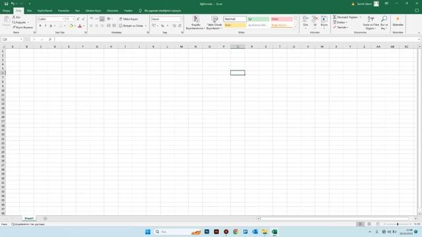Image resolution: width=422 pixels, height=237 pixels.
Task: Insert function using the fx icon
Action: point(50,39)
